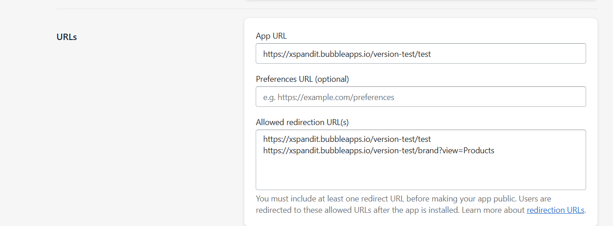Screen dimensions: 613x226
Task: Click the "Preferences URL (optional)" label
Action: point(302,79)
